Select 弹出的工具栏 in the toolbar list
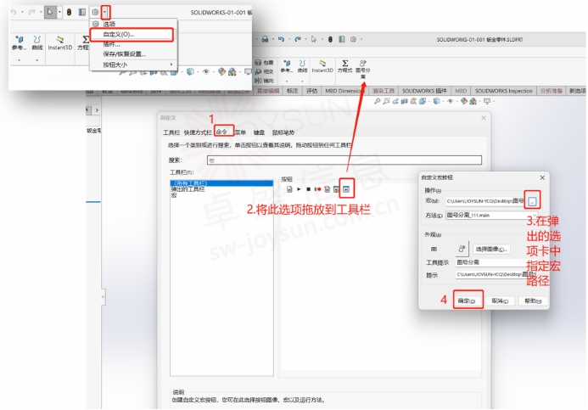This screenshot has width=588, height=410. coord(188,189)
